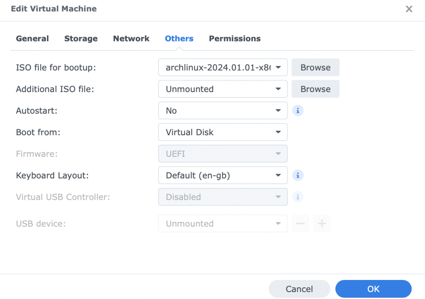Image resolution: width=425 pixels, height=299 pixels.
Task: Browse for the bootup ISO file
Action: [315, 68]
